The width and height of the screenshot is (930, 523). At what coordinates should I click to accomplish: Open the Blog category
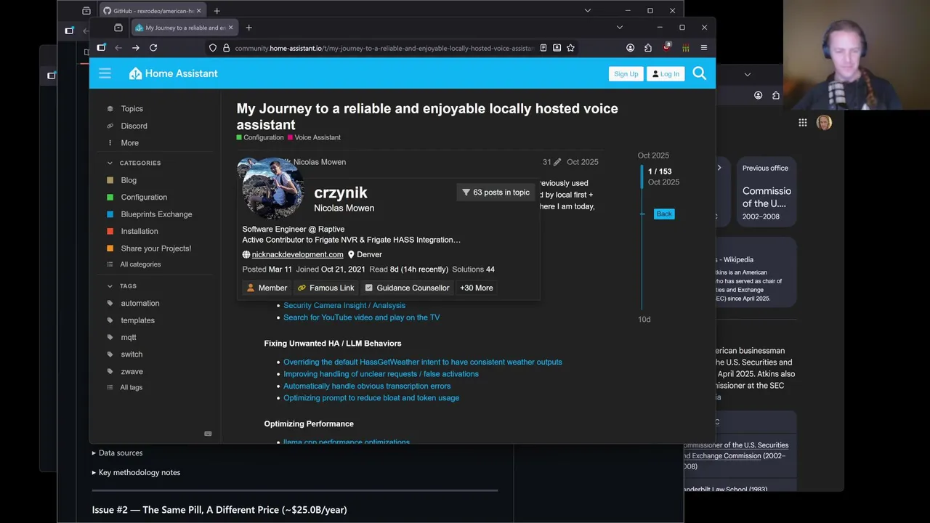[x=129, y=180]
